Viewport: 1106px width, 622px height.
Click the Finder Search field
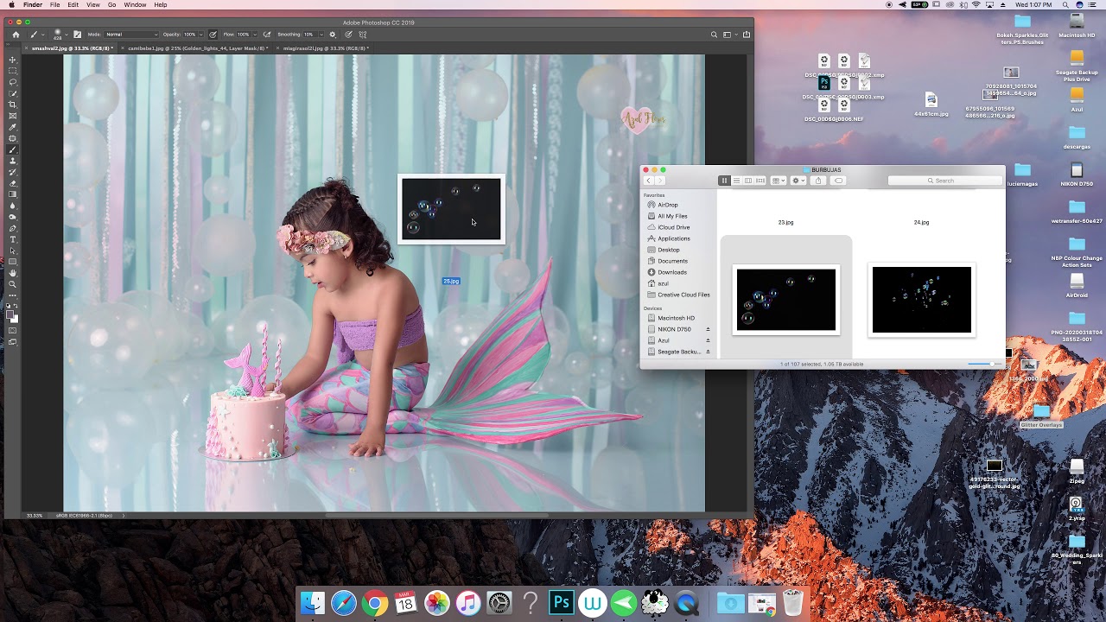(x=945, y=181)
